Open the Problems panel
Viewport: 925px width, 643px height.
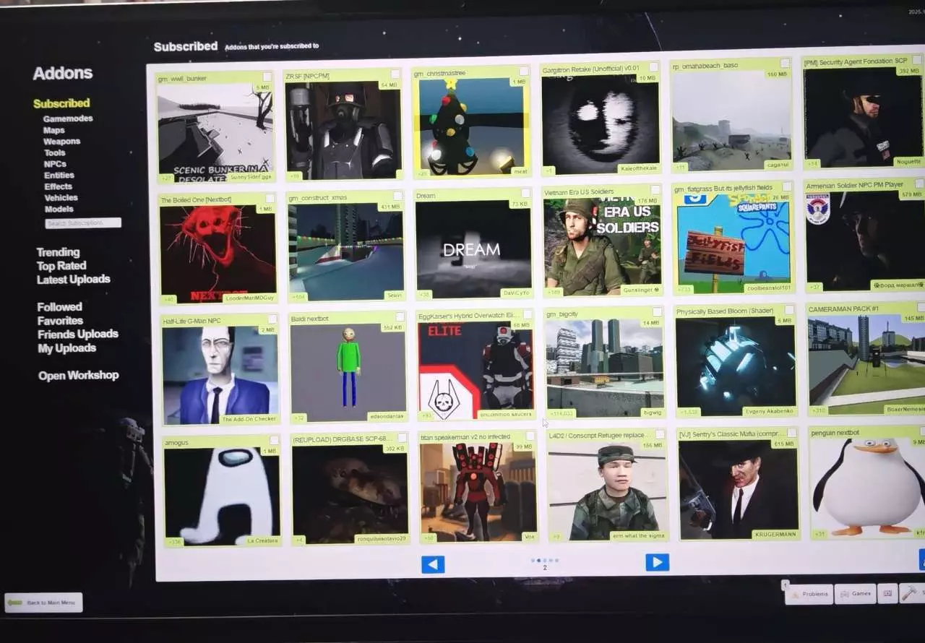(809, 594)
